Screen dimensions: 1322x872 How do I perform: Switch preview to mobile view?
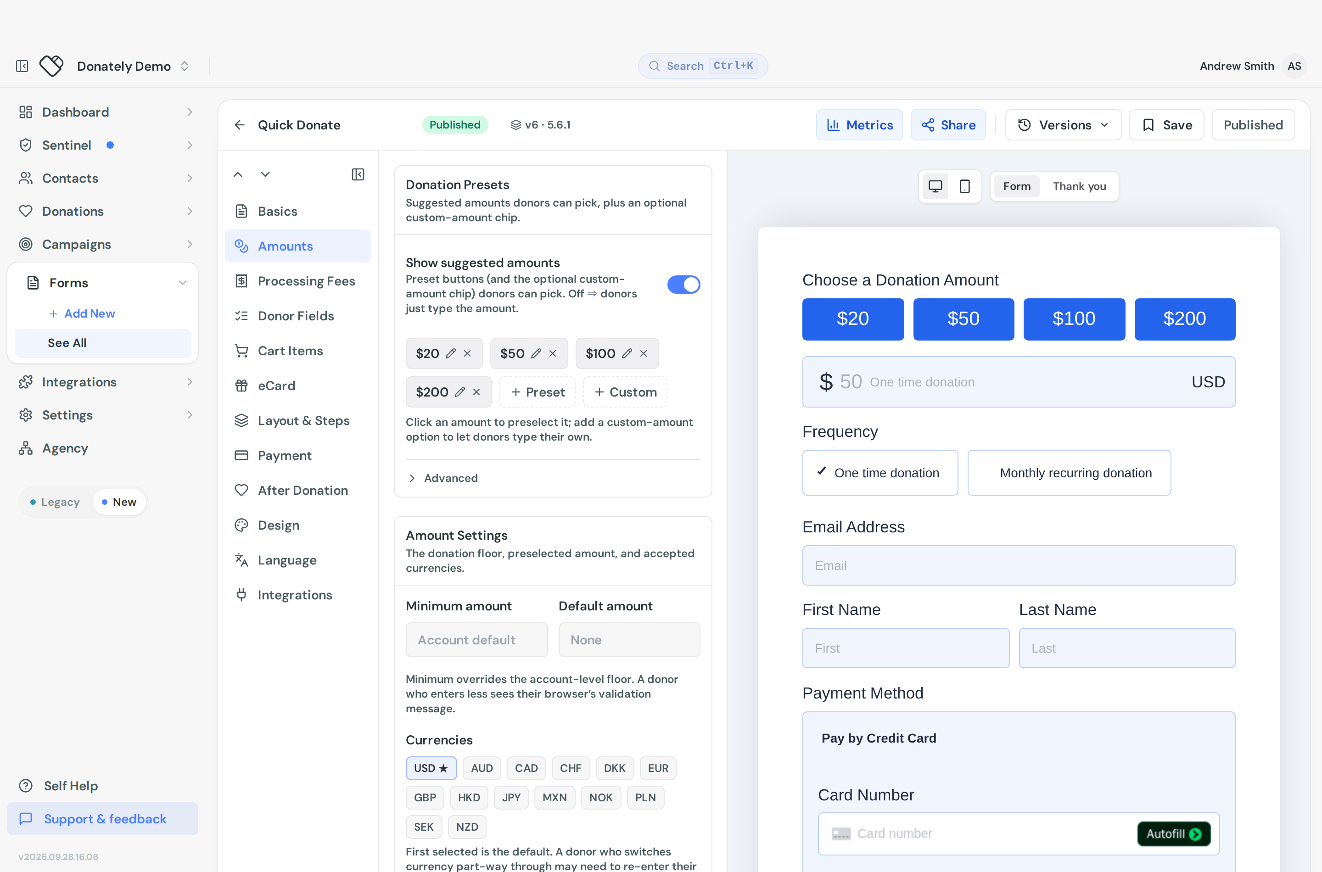pos(965,186)
